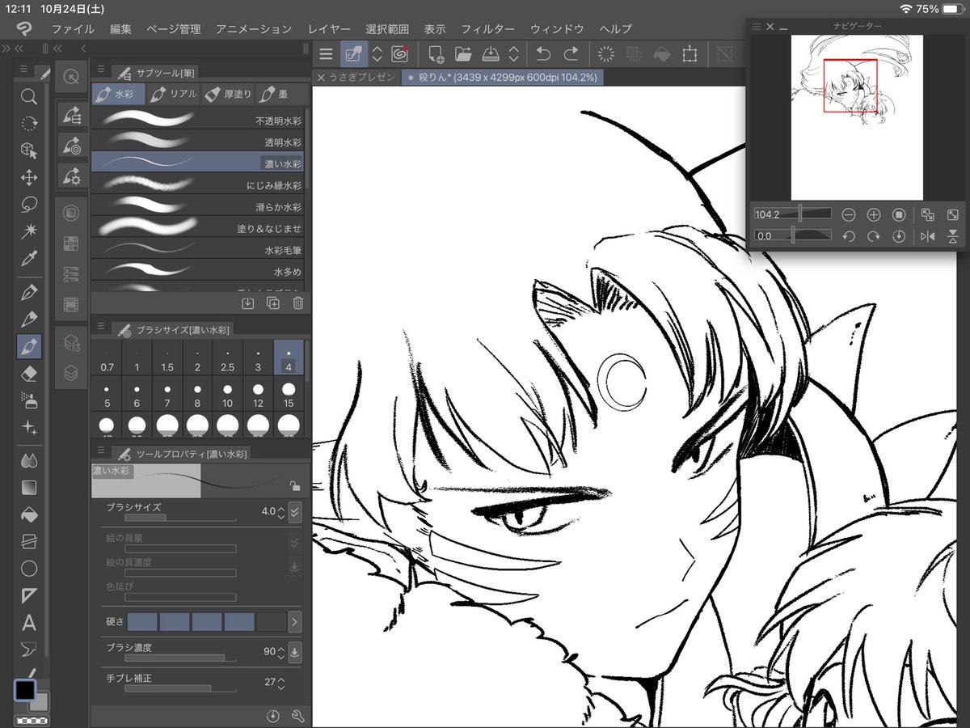Open the ファイル menu
The image size is (970, 728).
coord(73,28)
